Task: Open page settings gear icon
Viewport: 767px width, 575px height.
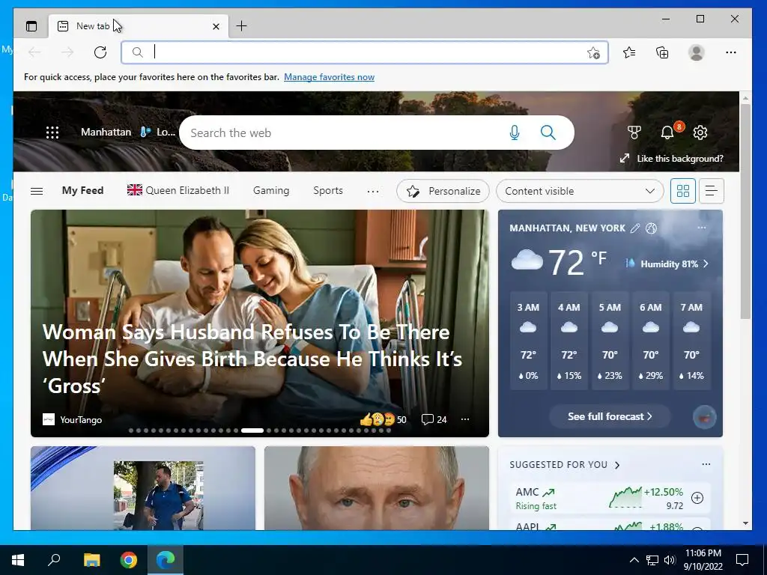Action: click(700, 132)
